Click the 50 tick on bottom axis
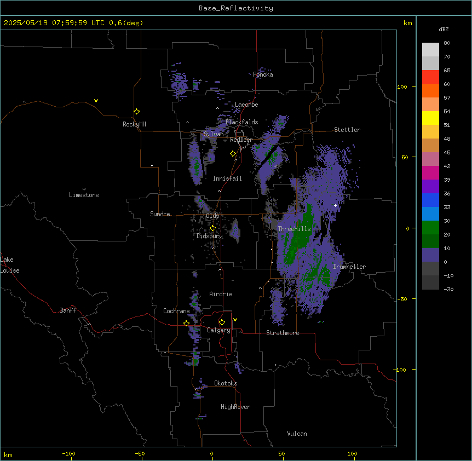Screen dimensions: 472x461 (281, 453)
